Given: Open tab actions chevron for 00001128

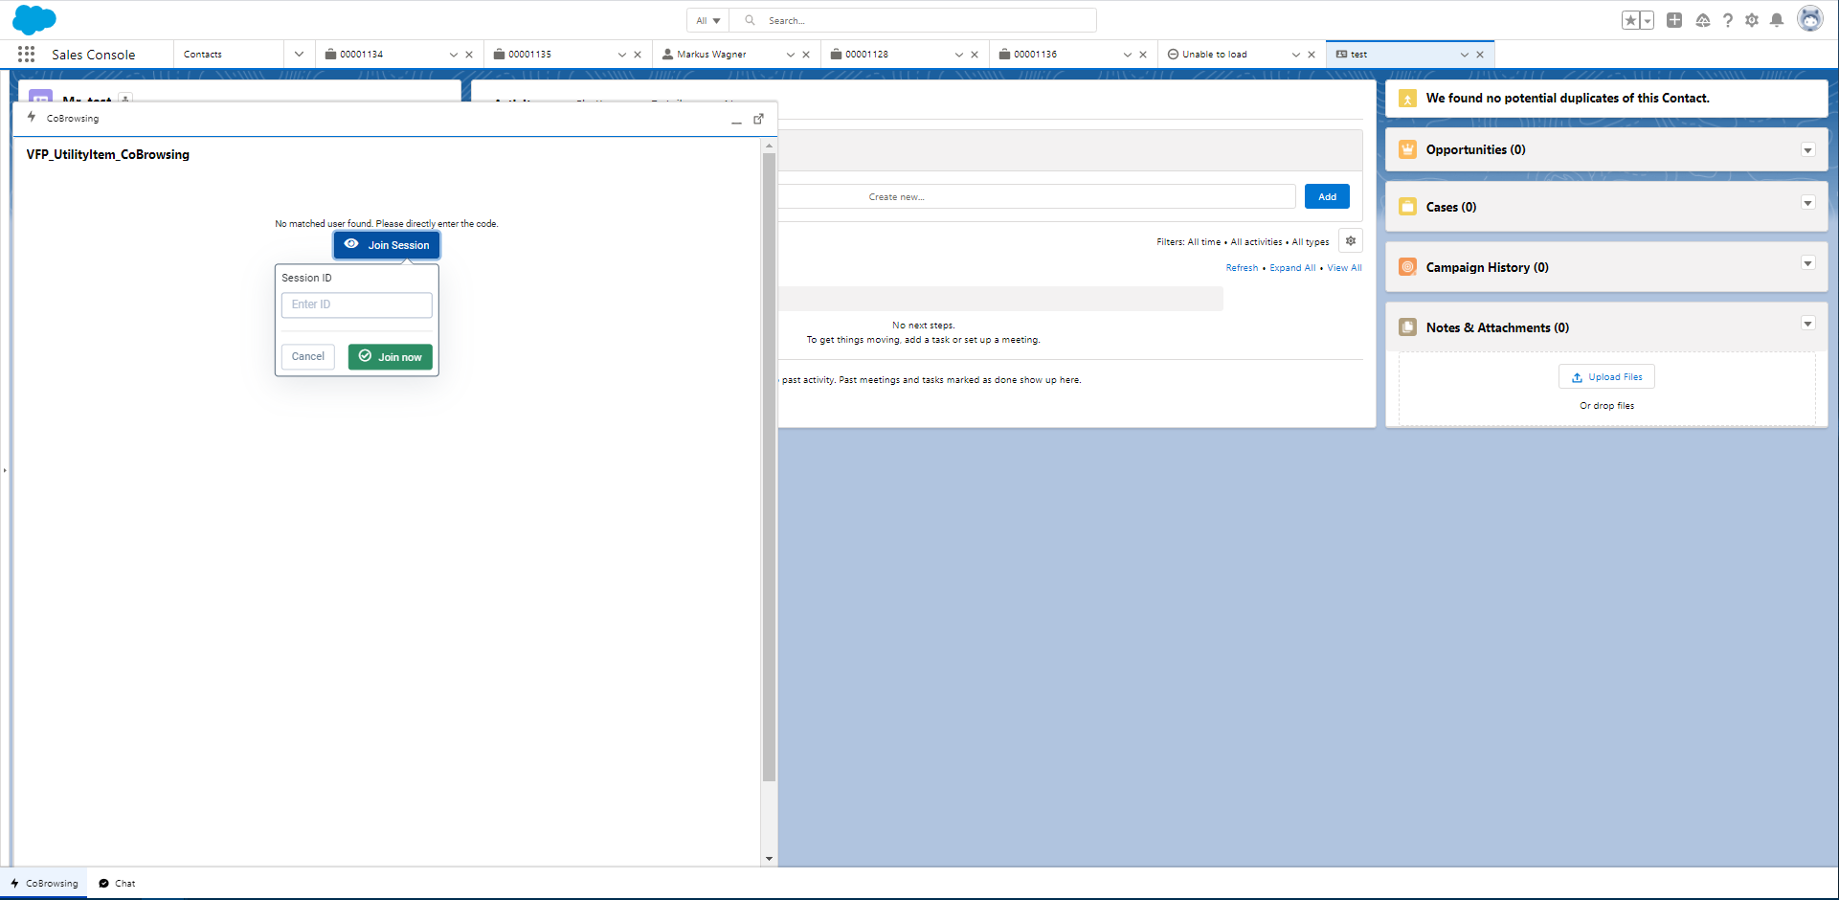Looking at the screenshot, I should (x=959, y=55).
